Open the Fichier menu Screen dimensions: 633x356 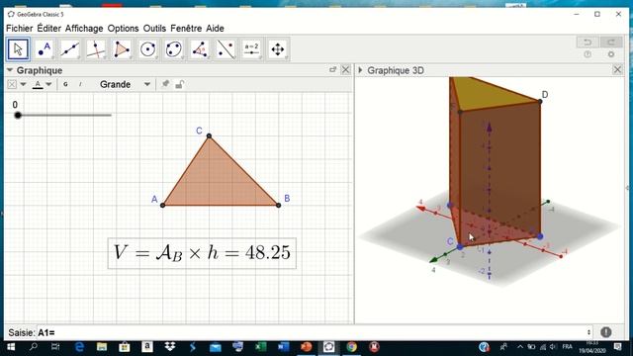[x=20, y=29]
